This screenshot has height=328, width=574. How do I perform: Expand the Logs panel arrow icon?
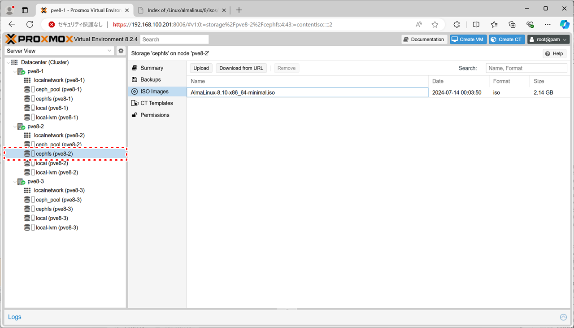point(563,317)
